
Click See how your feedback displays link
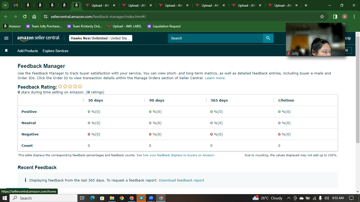(176, 155)
